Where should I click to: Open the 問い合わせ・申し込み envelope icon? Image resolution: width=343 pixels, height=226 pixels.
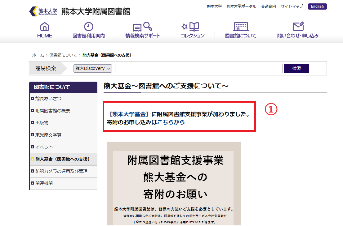click(x=298, y=27)
